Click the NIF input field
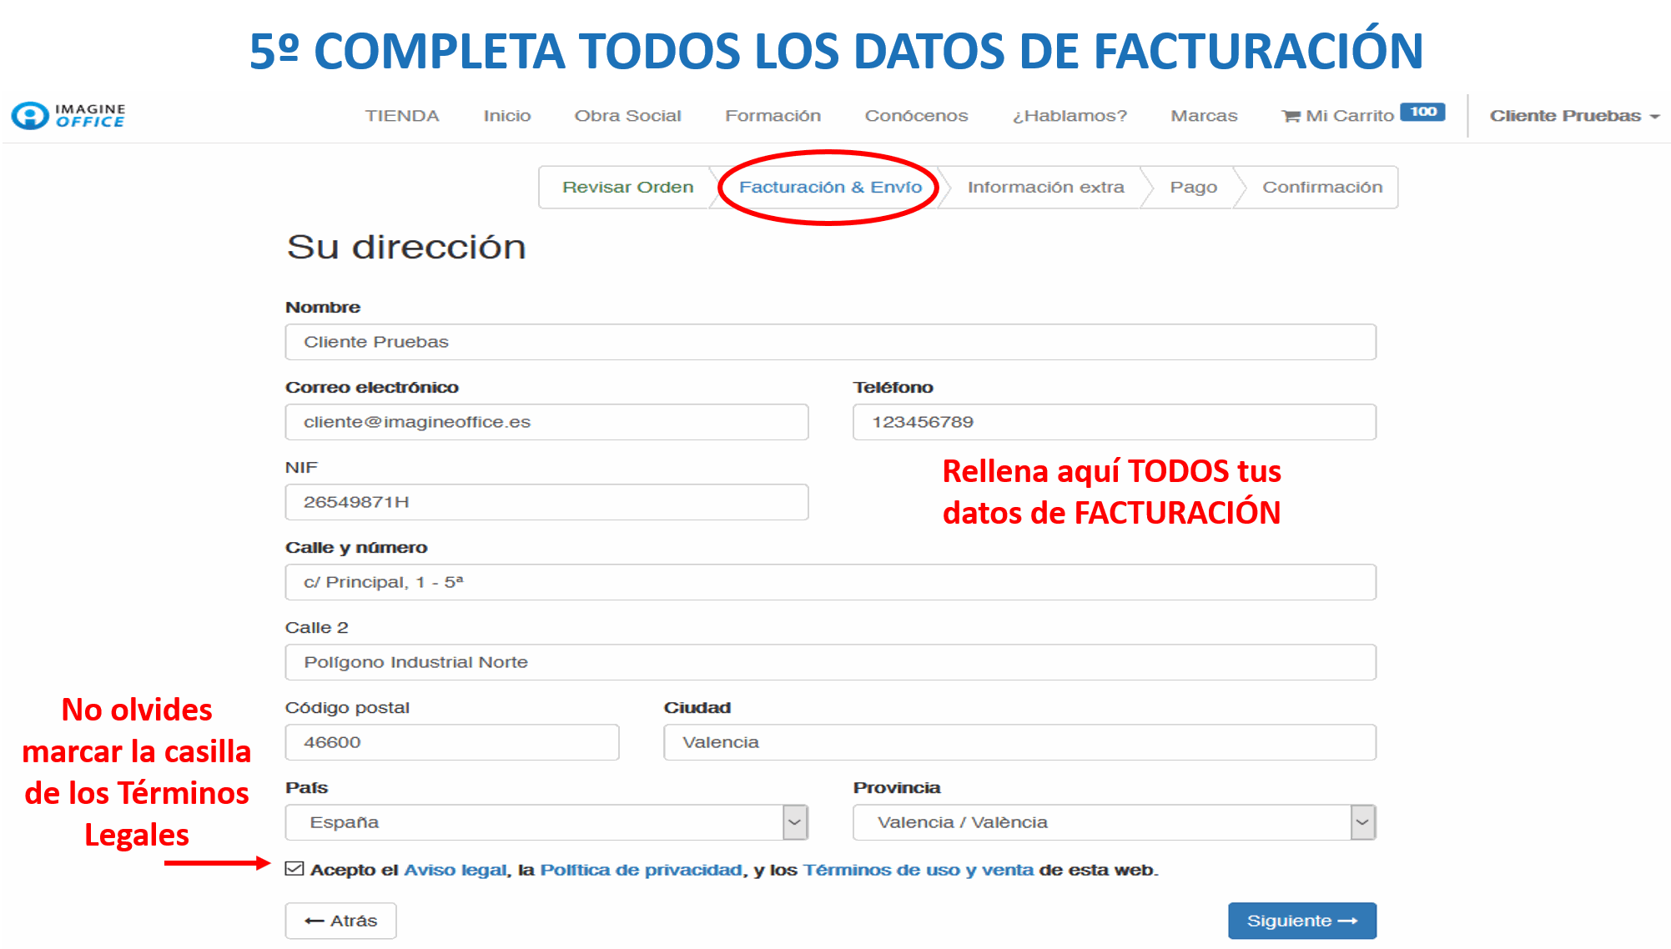Screen dimensions: 1671x949 [546, 502]
